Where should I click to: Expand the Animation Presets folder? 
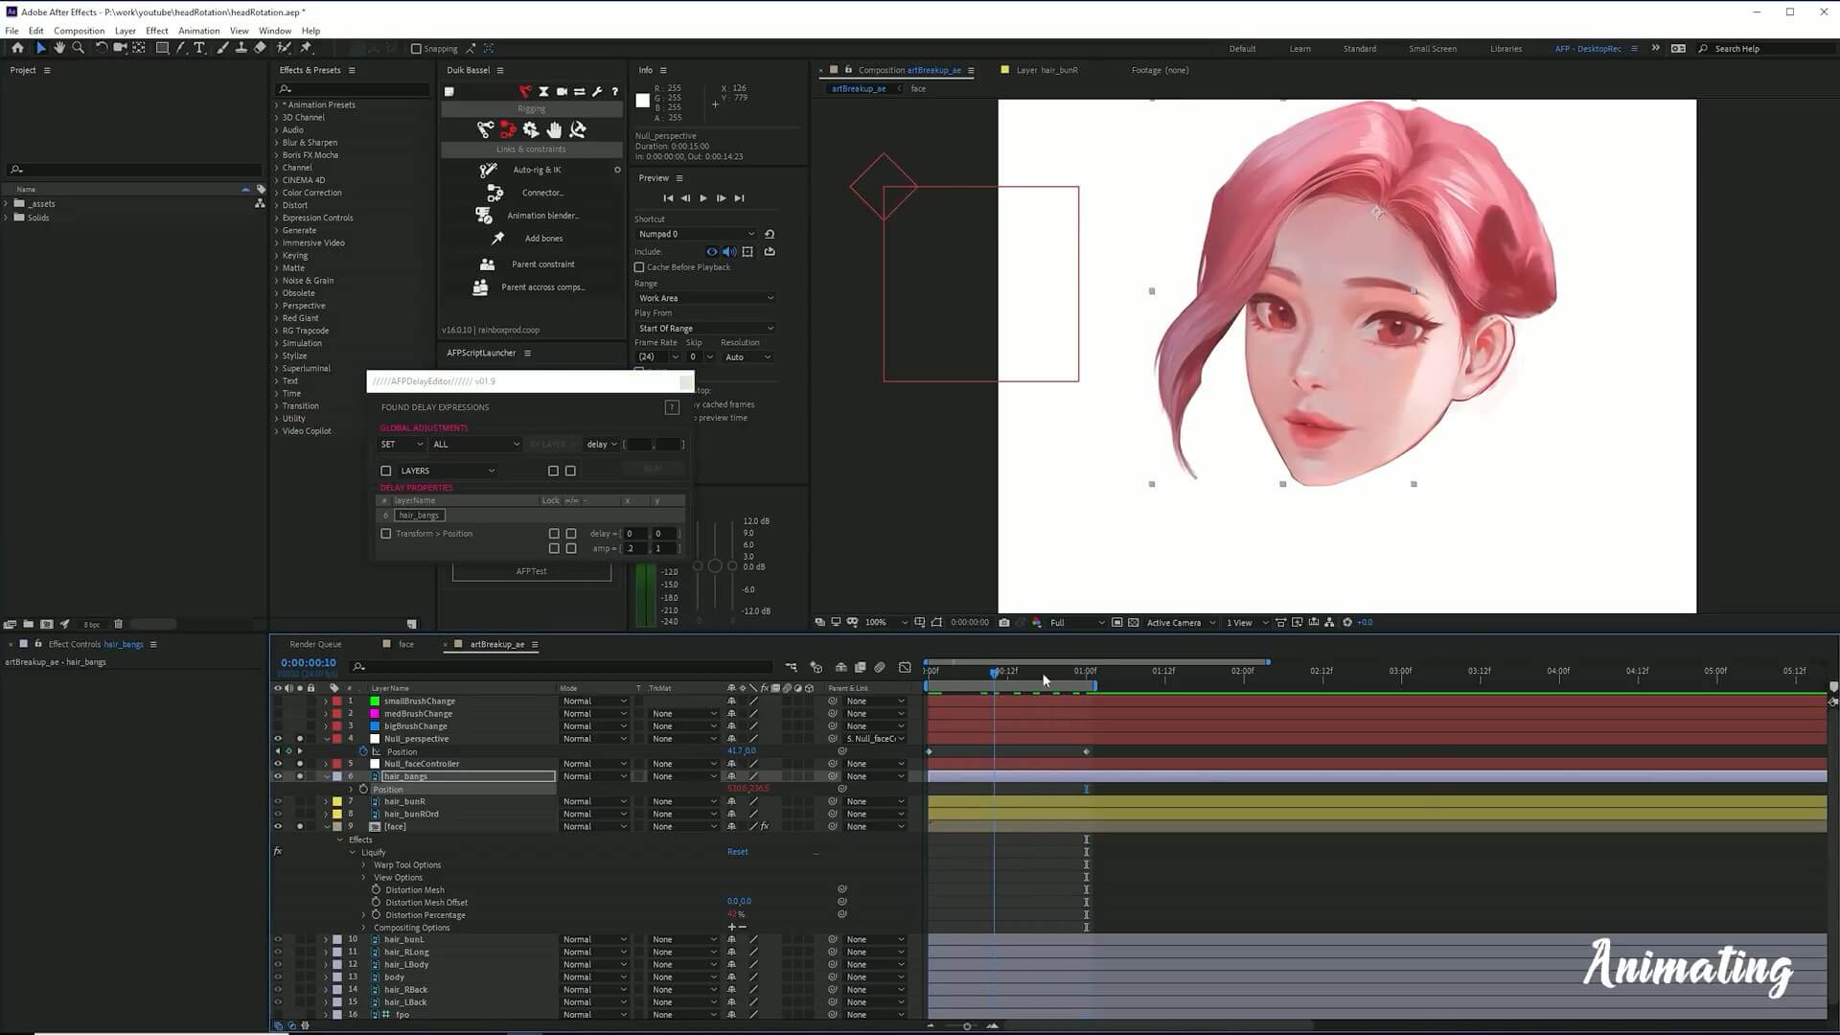click(x=277, y=105)
